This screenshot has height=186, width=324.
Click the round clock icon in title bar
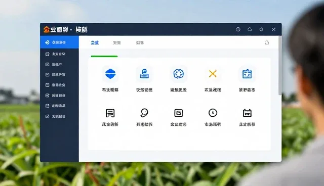pos(238,29)
